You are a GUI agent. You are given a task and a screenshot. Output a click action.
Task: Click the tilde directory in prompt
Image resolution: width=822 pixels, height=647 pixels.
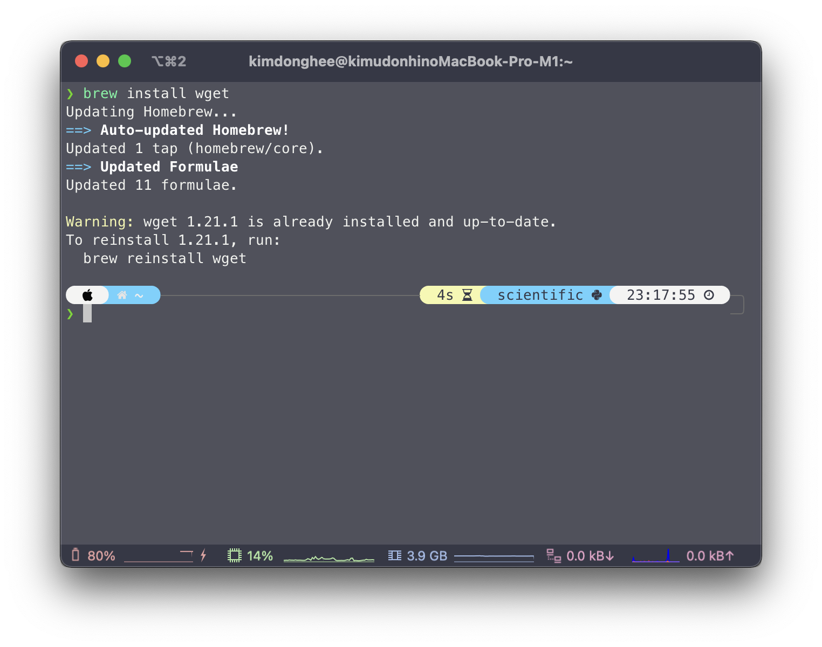[x=139, y=295]
